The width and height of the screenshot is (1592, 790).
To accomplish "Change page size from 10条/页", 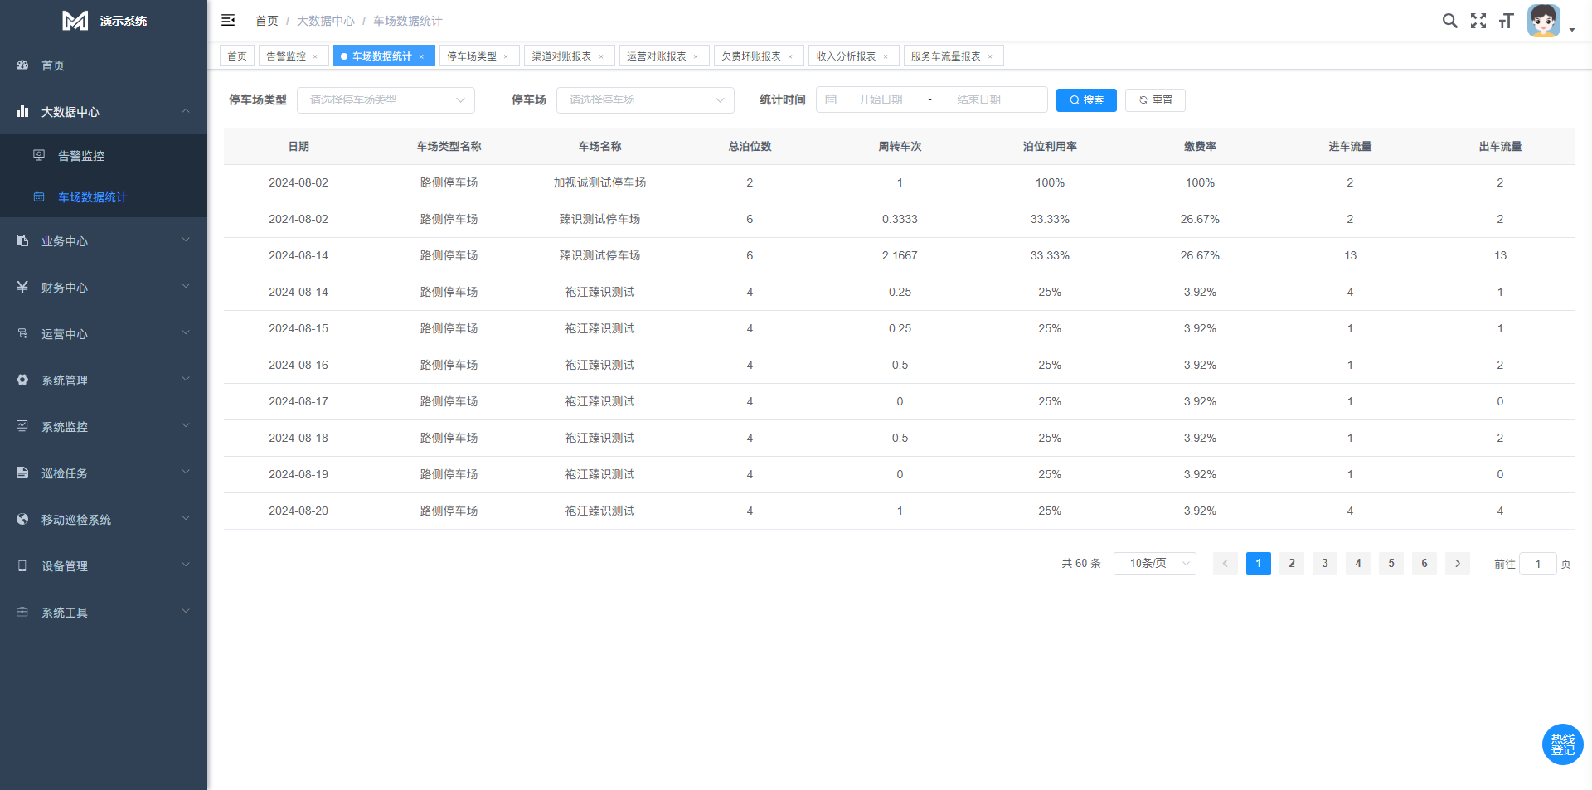I will [x=1154, y=564].
